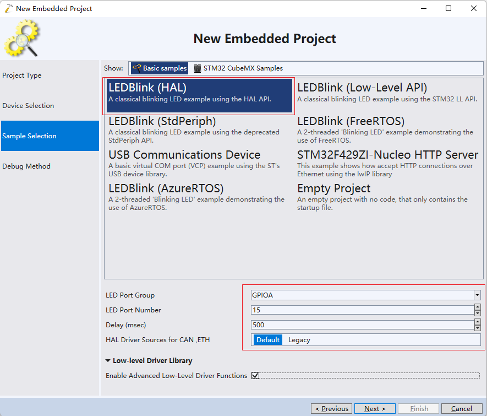Uncheck Enable Advanced Low-Level Driver Functions

click(x=255, y=375)
